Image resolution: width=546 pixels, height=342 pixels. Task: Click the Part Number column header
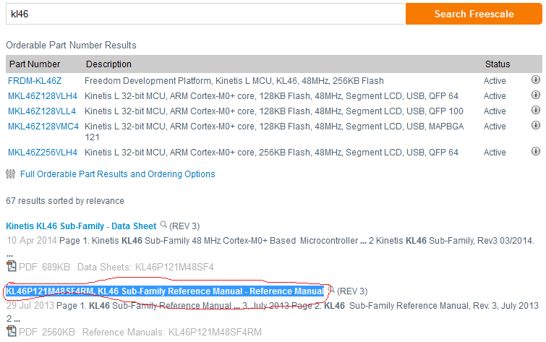pyautogui.click(x=35, y=64)
